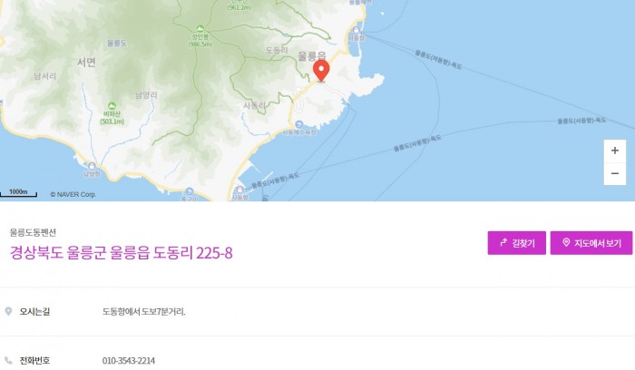The image size is (635, 370).
Task: Click the address 경상북도 울릉군 울릉읍 도동리 225-8
Action: click(121, 253)
